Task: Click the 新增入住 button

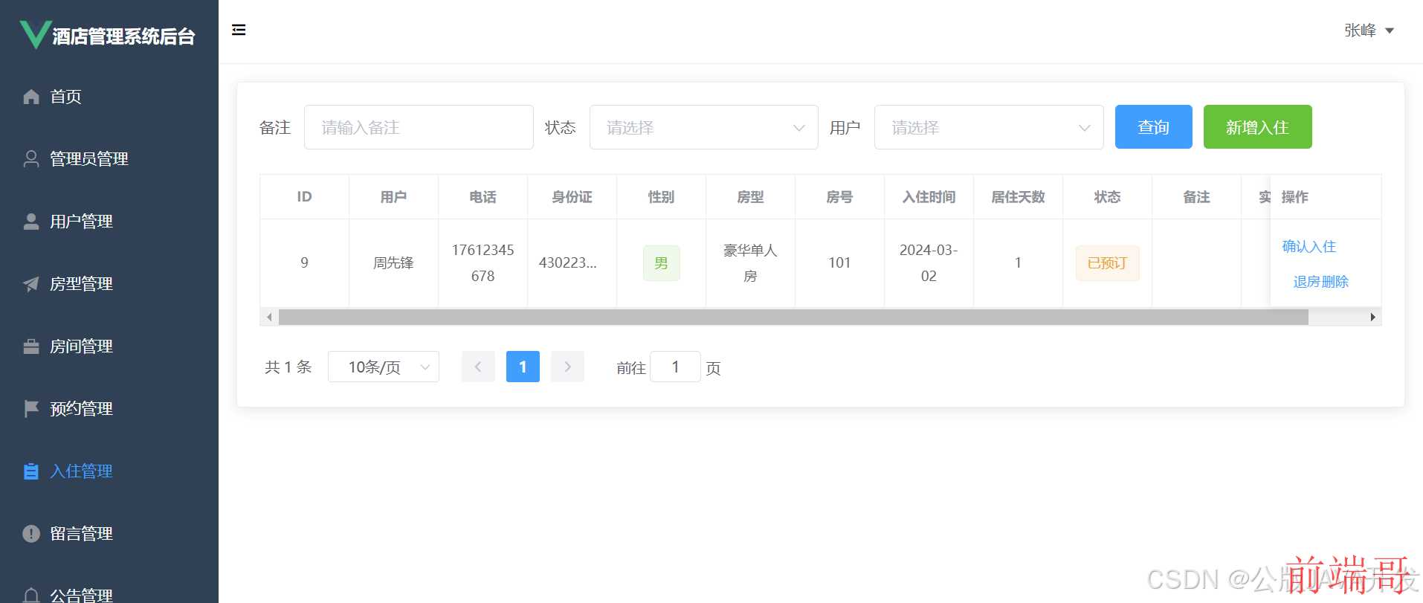Action: (x=1258, y=127)
